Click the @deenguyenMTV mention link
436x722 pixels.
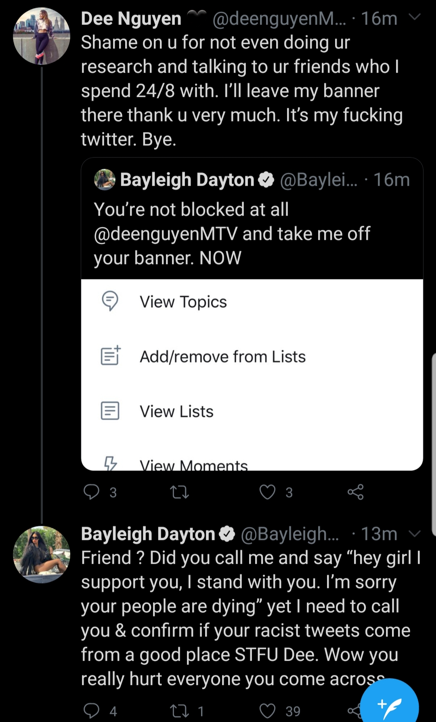click(x=166, y=234)
